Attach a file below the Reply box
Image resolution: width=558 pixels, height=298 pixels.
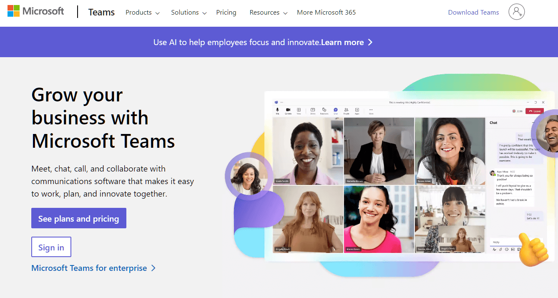(500, 249)
